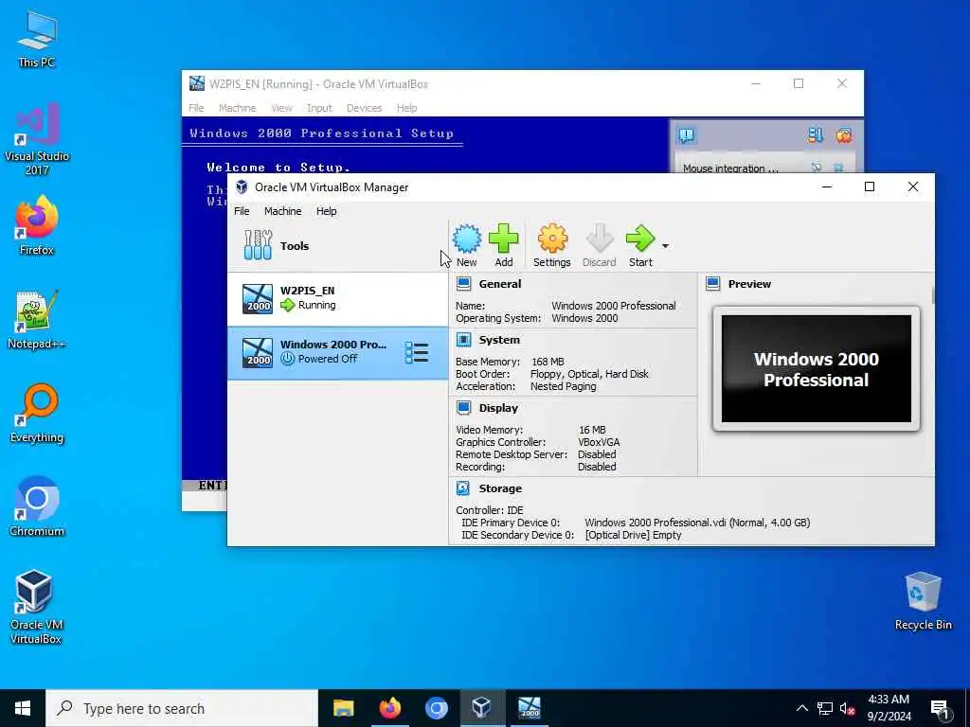The image size is (970, 727).
Task: Switch to VirtualBox Manager taskbar button
Action: click(x=482, y=708)
